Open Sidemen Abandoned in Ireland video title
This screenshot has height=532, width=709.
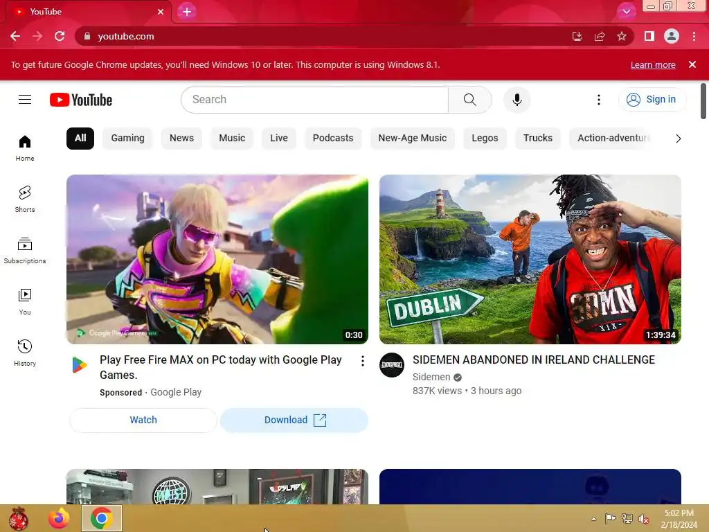[534, 360]
